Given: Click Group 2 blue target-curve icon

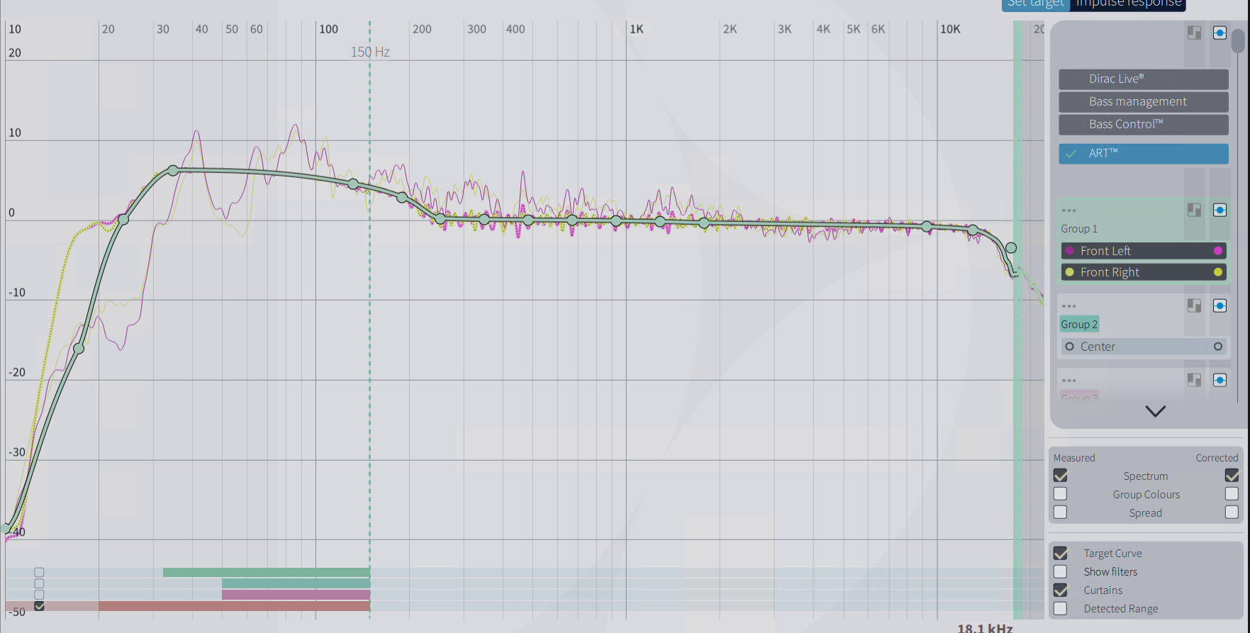Looking at the screenshot, I should (x=1220, y=306).
